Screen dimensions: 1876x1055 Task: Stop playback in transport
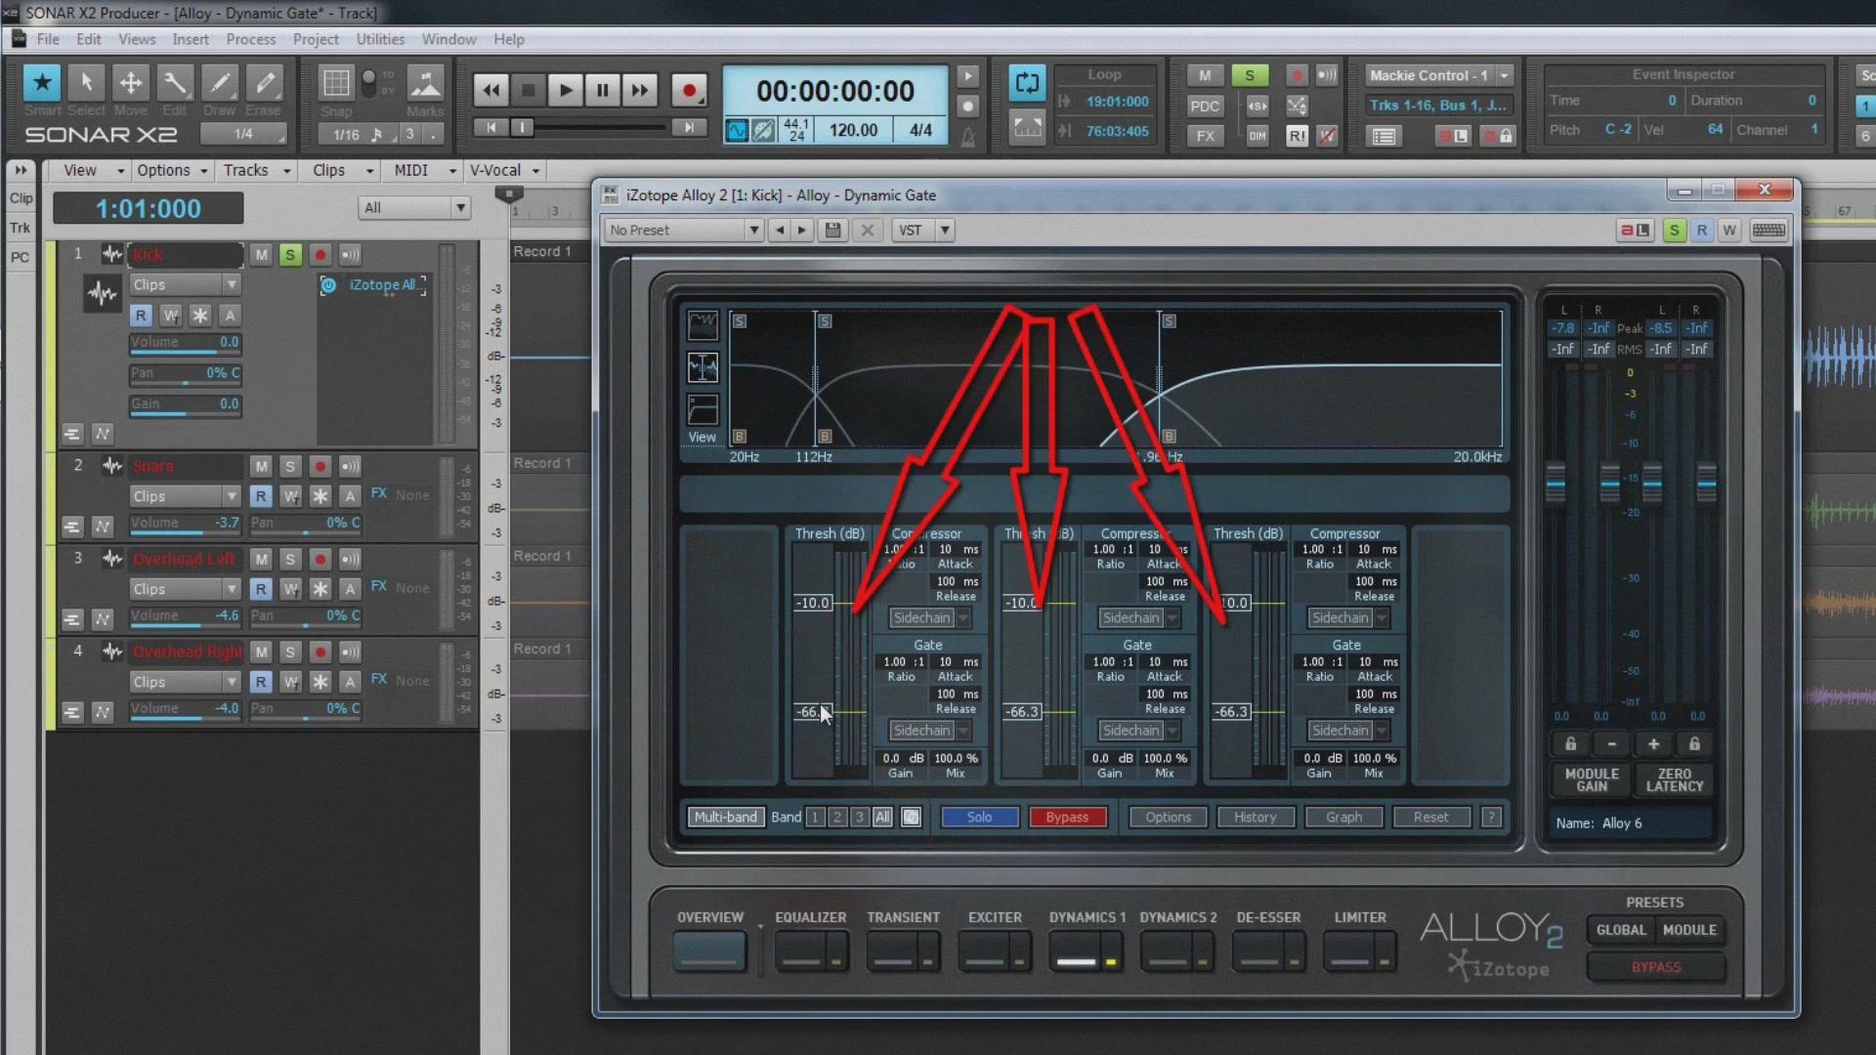pyautogui.click(x=529, y=91)
